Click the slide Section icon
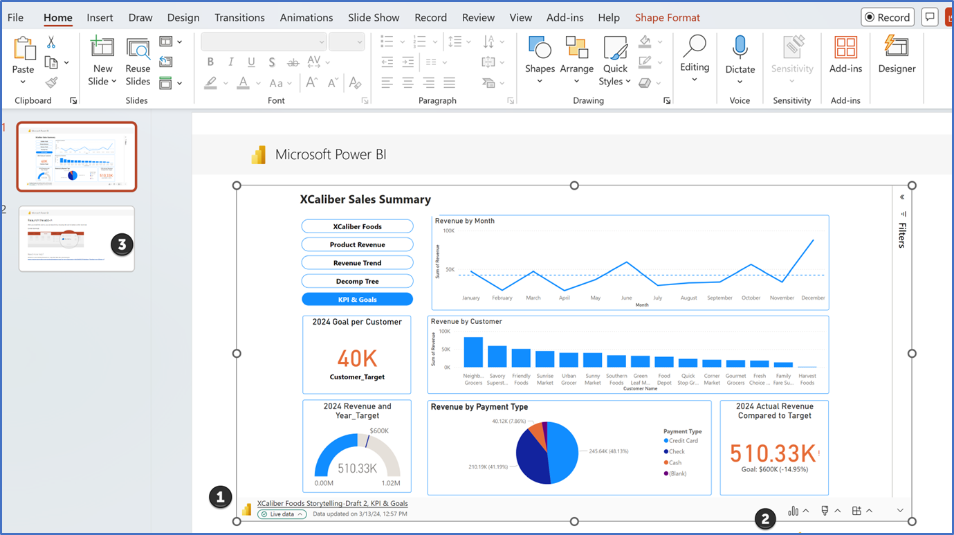 click(x=166, y=84)
